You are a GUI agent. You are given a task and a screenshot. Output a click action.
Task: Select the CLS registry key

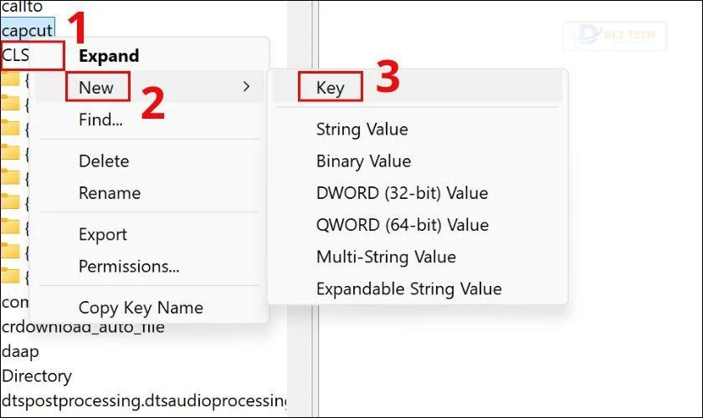(x=15, y=55)
